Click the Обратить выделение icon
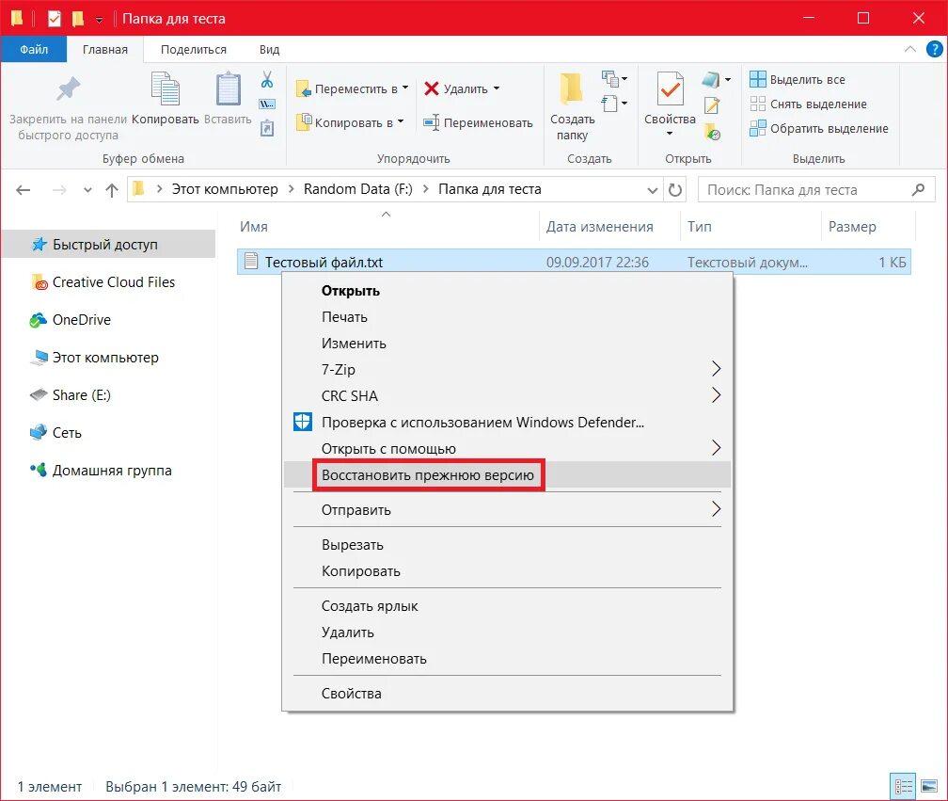Image resolution: width=948 pixels, height=801 pixels. click(x=757, y=128)
